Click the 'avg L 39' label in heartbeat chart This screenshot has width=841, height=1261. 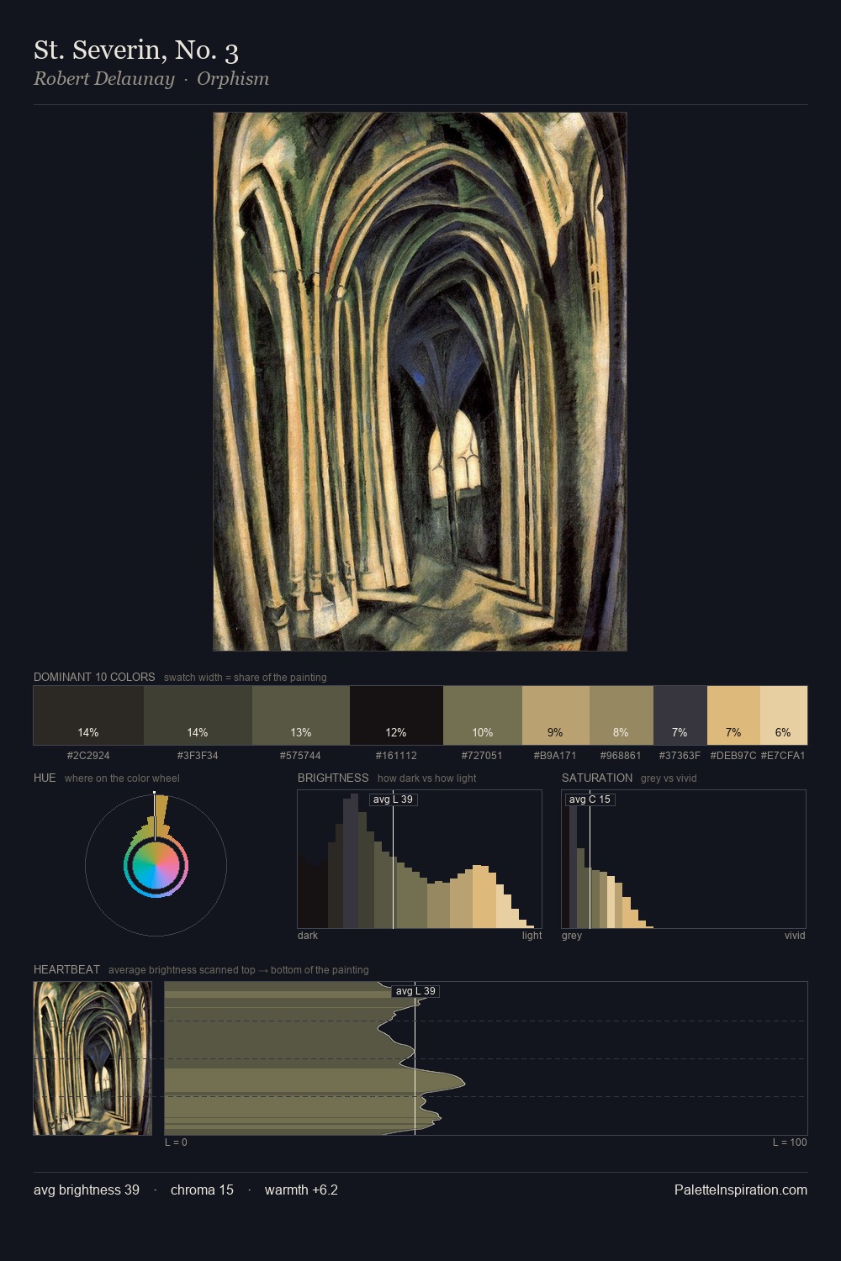[x=415, y=991]
